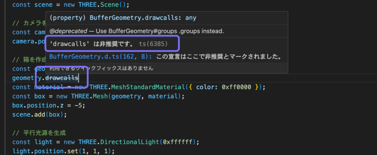Click the 0xff0000 color value
377x155 pixels.
(x=237, y=87)
